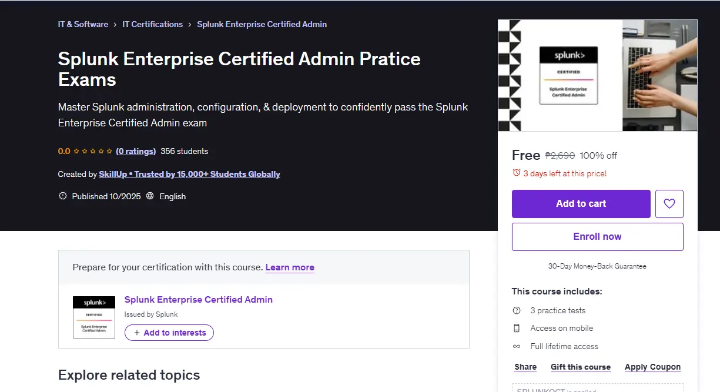Click the 356 students text

click(x=185, y=151)
